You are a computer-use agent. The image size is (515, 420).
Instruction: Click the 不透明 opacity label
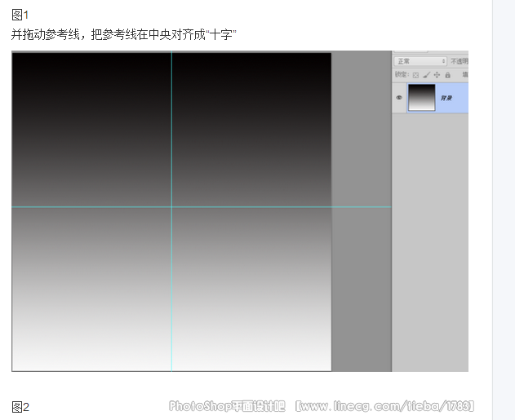pyautogui.click(x=460, y=61)
